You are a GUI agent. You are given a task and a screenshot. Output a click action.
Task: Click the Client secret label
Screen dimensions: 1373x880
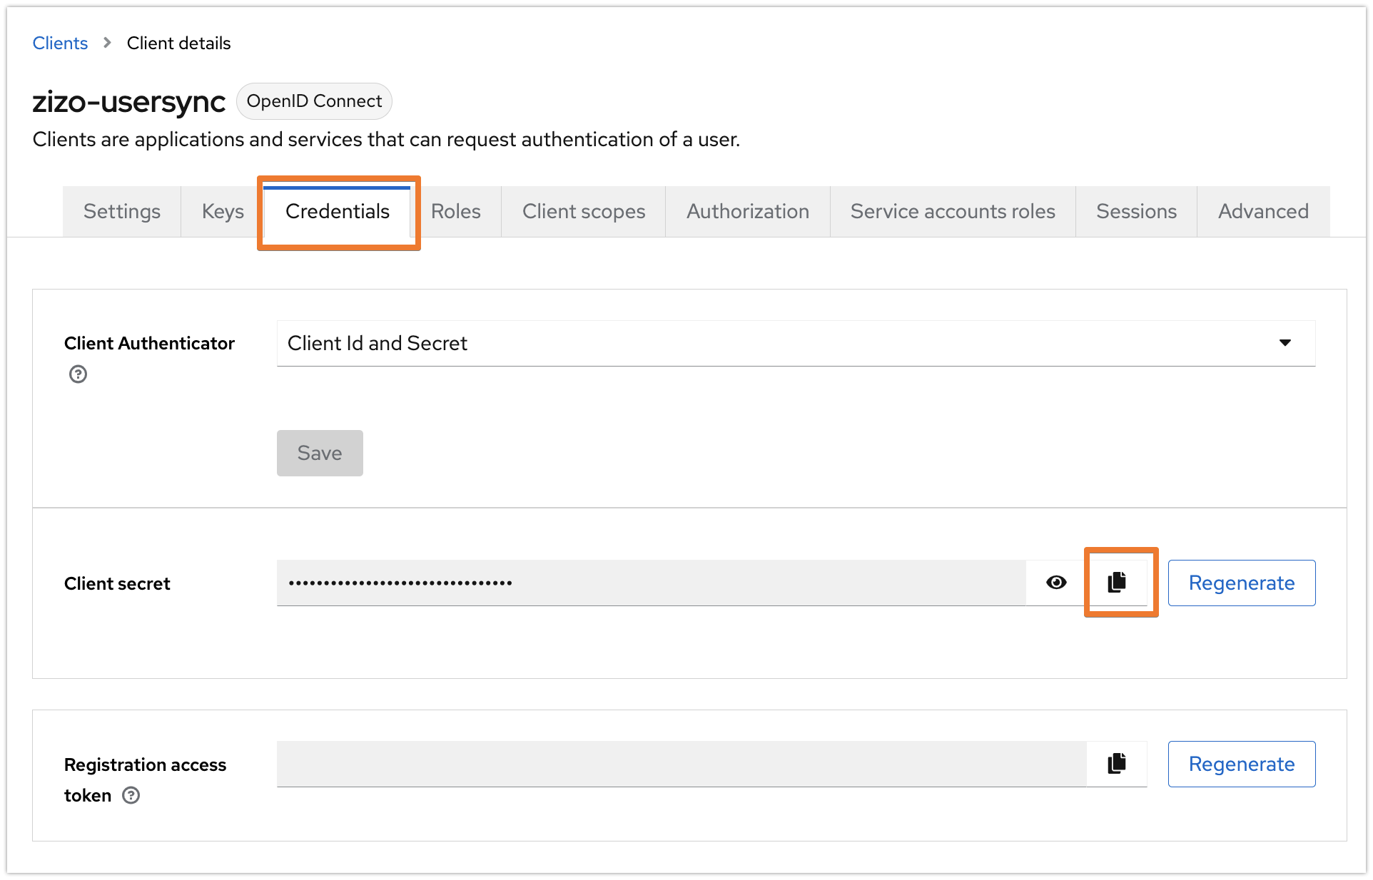tap(117, 583)
